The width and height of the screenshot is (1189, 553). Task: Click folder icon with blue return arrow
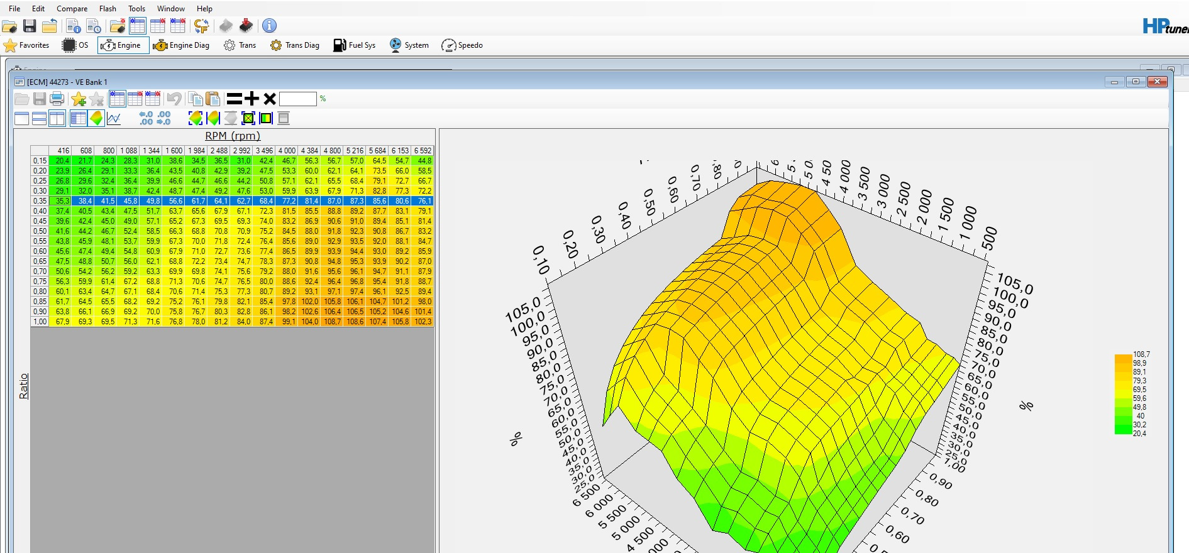[x=50, y=26]
